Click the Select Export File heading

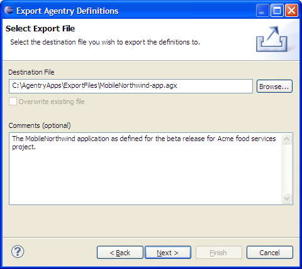(40, 29)
